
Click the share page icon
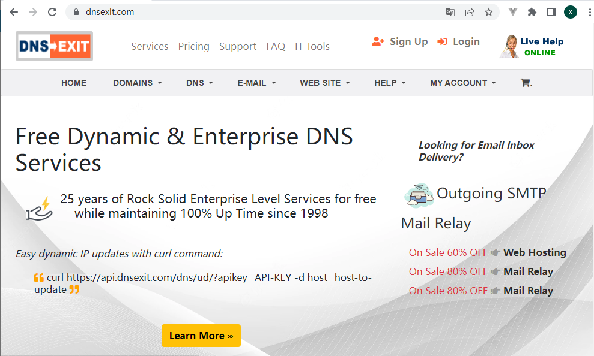[x=469, y=12]
